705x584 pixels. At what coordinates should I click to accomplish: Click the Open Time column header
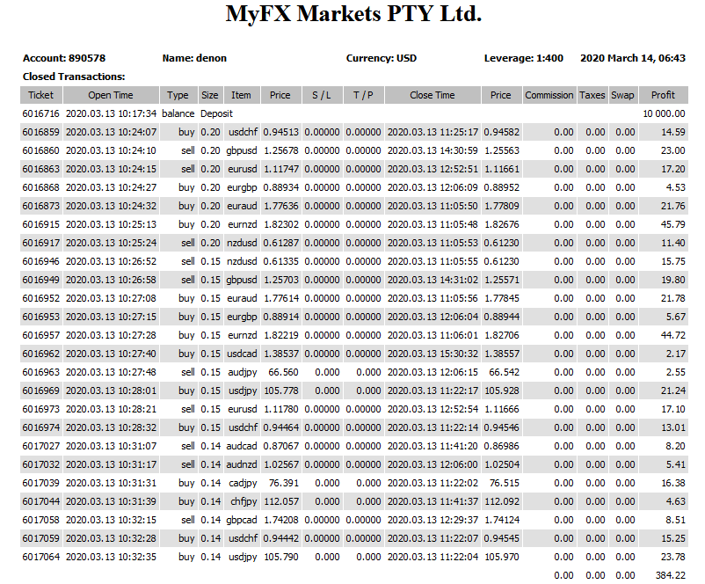(111, 95)
